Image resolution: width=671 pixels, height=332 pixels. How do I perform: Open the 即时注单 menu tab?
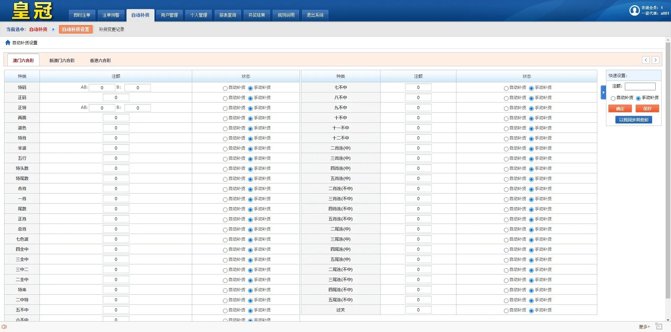[x=82, y=15]
